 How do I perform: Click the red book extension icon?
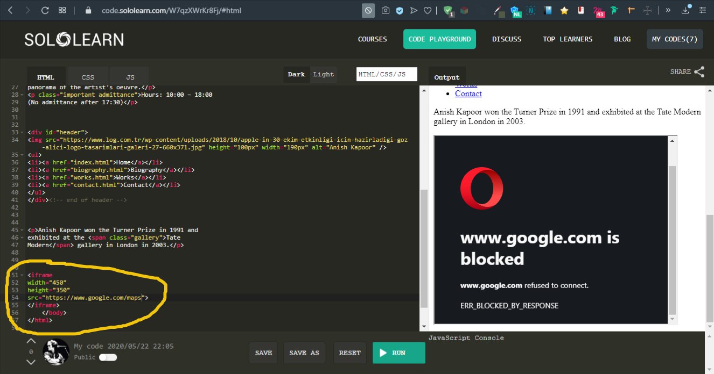click(x=581, y=10)
